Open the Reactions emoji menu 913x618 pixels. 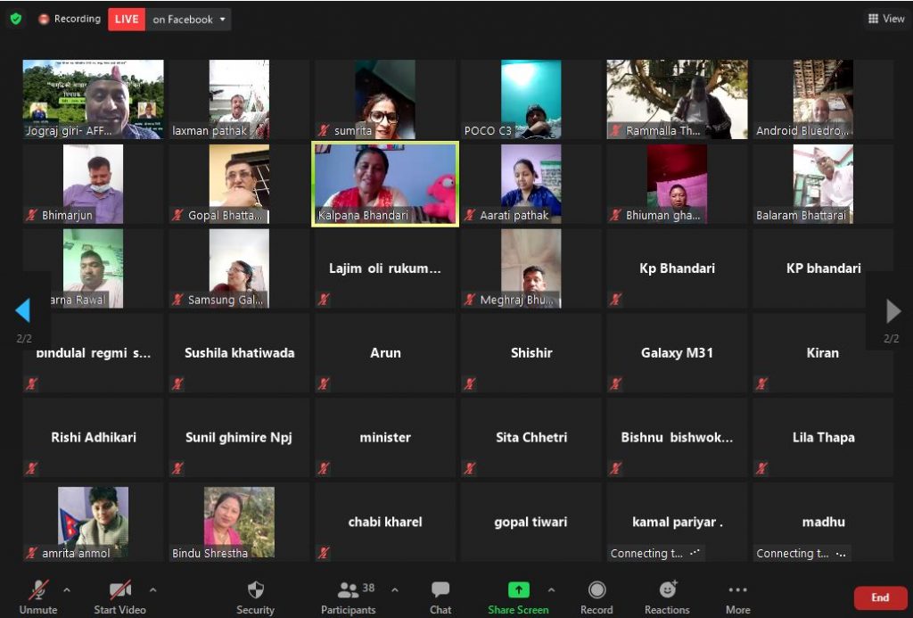pos(667,597)
